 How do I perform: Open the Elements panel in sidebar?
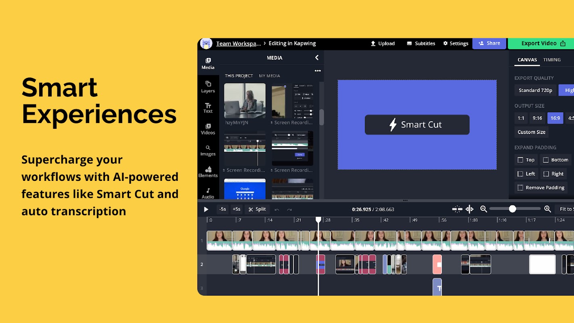(208, 172)
